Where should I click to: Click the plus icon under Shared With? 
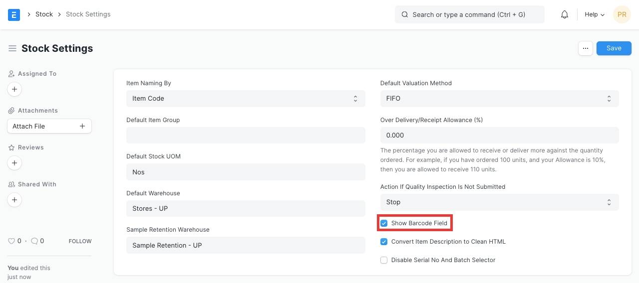pos(14,200)
